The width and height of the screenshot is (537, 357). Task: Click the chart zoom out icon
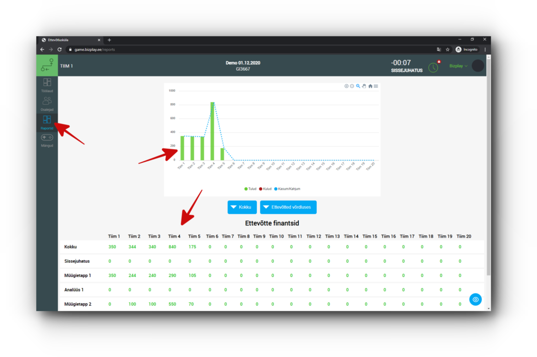(x=352, y=86)
